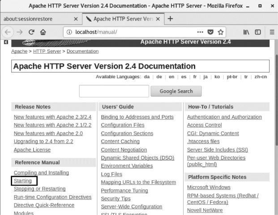Viewport: 278px width, 215px height.
Task: Open Log Files link
Action: tap(111, 174)
